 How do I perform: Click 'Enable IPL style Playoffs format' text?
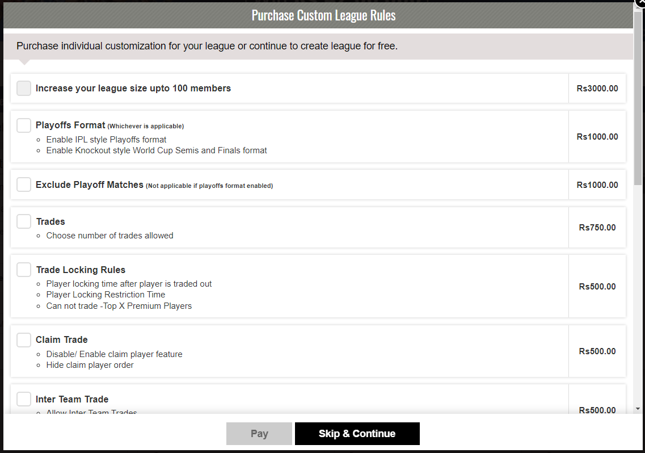point(106,140)
